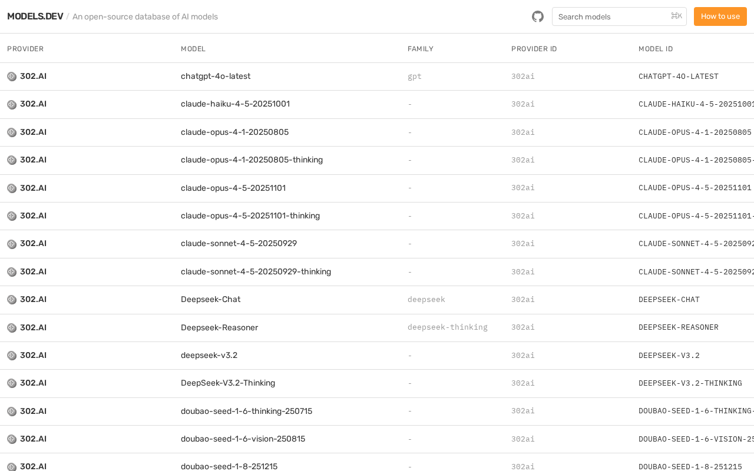
Task: Sort by the Model ID column header
Action: click(656, 49)
